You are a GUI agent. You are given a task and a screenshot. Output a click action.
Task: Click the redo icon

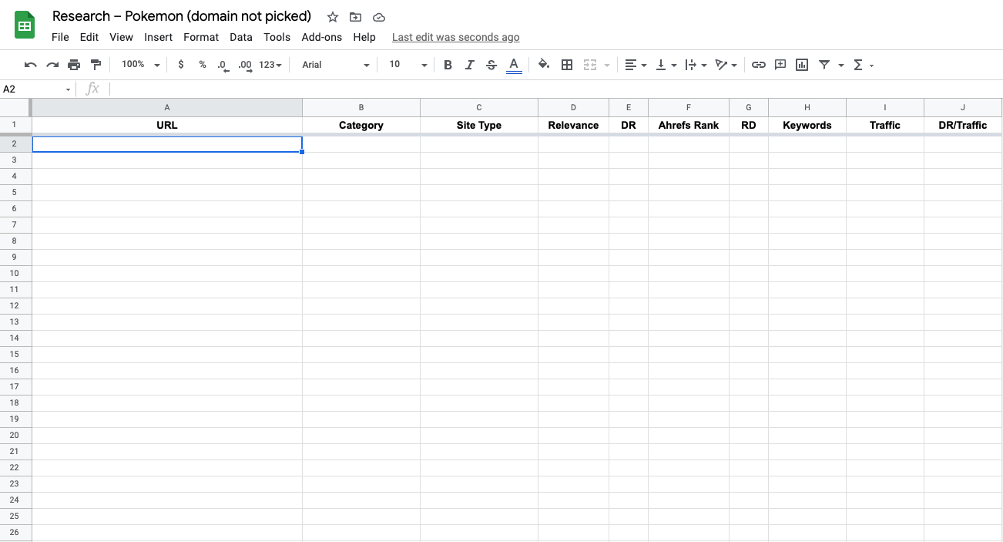point(52,65)
